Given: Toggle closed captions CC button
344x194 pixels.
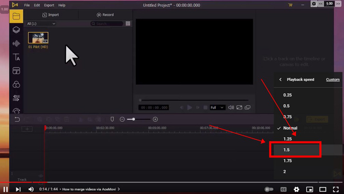Looking at the screenshot, I should coord(284,189).
